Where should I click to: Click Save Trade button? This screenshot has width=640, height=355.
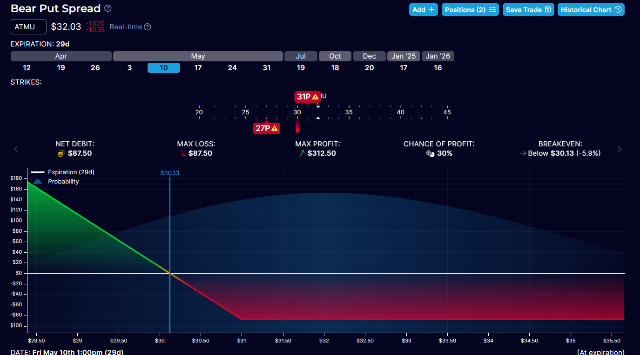pos(528,10)
